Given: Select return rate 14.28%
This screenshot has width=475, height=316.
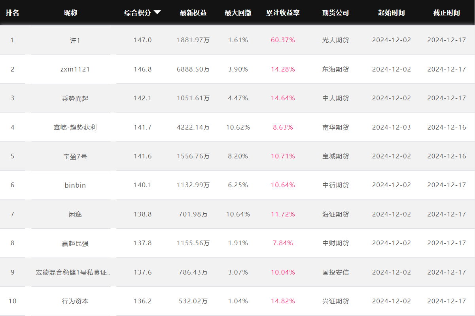Looking at the screenshot, I should (x=283, y=69).
